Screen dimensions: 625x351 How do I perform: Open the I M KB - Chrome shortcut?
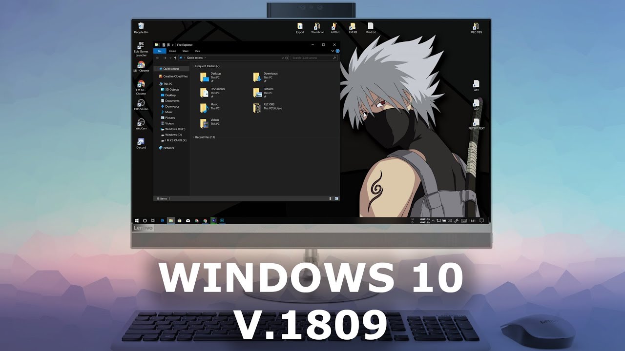pos(141,87)
